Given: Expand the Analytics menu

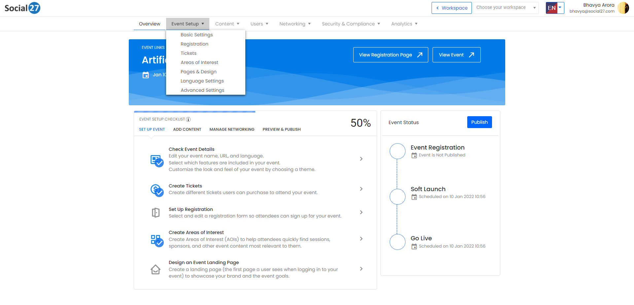Looking at the screenshot, I should (x=404, y=24).
